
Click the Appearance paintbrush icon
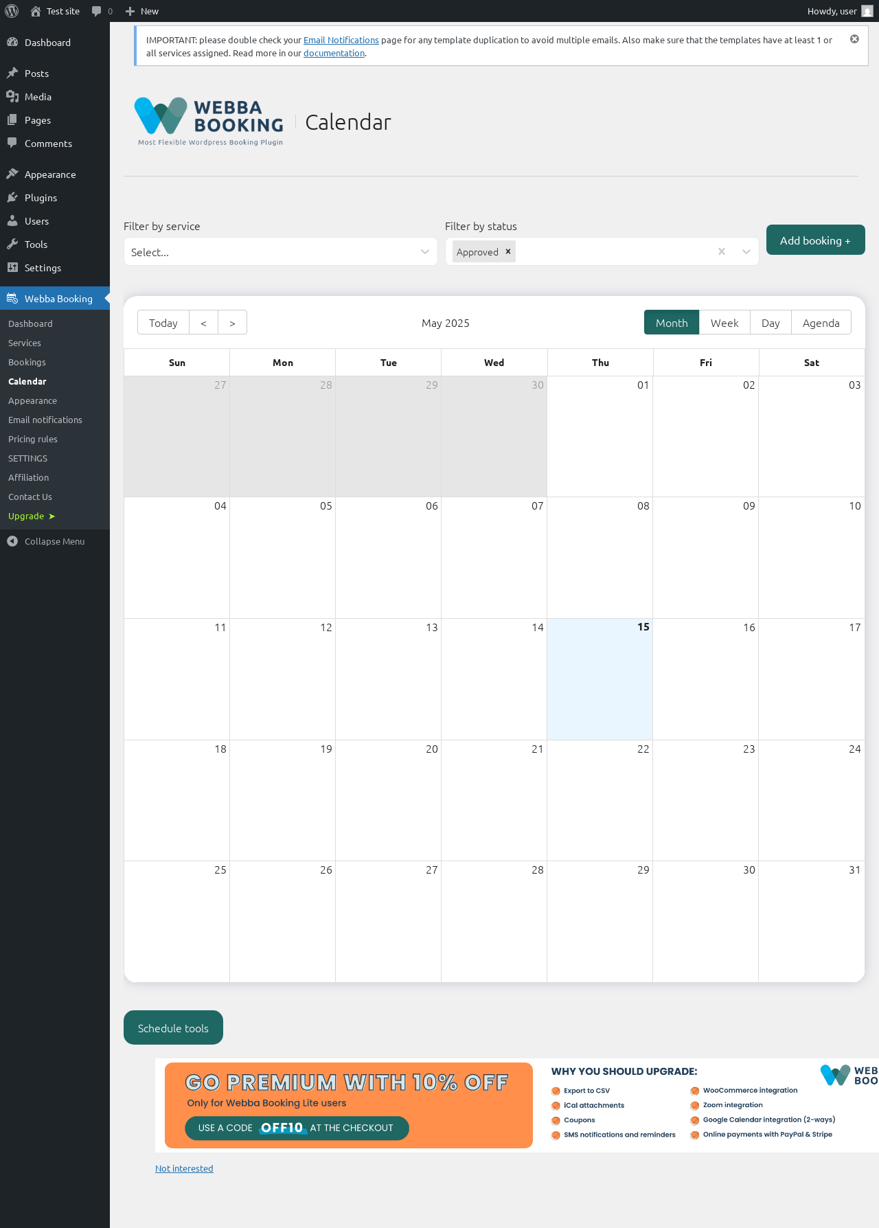click(12, 174)
